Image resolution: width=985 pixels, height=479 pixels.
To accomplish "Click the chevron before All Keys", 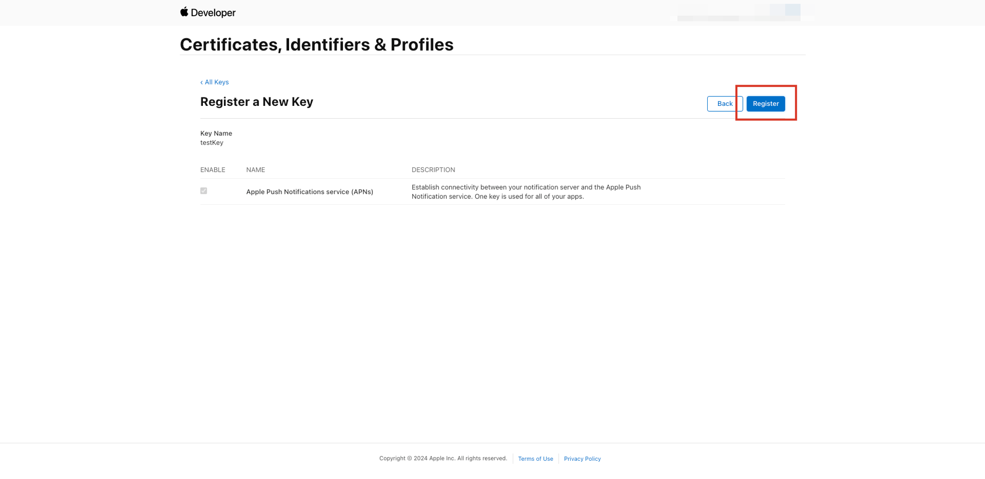I will coord(201,82).
